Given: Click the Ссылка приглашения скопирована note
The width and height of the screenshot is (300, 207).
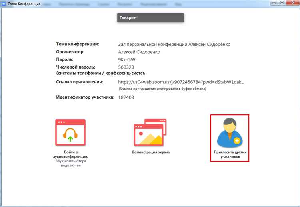Looking at the screenshot, I should click(162, 89).
